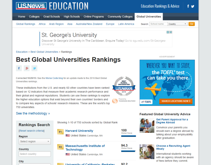This screenshot has height=165, width=211.
Task: Click the ad info icon
Action: pyautogui.click(x=168, y=32)
